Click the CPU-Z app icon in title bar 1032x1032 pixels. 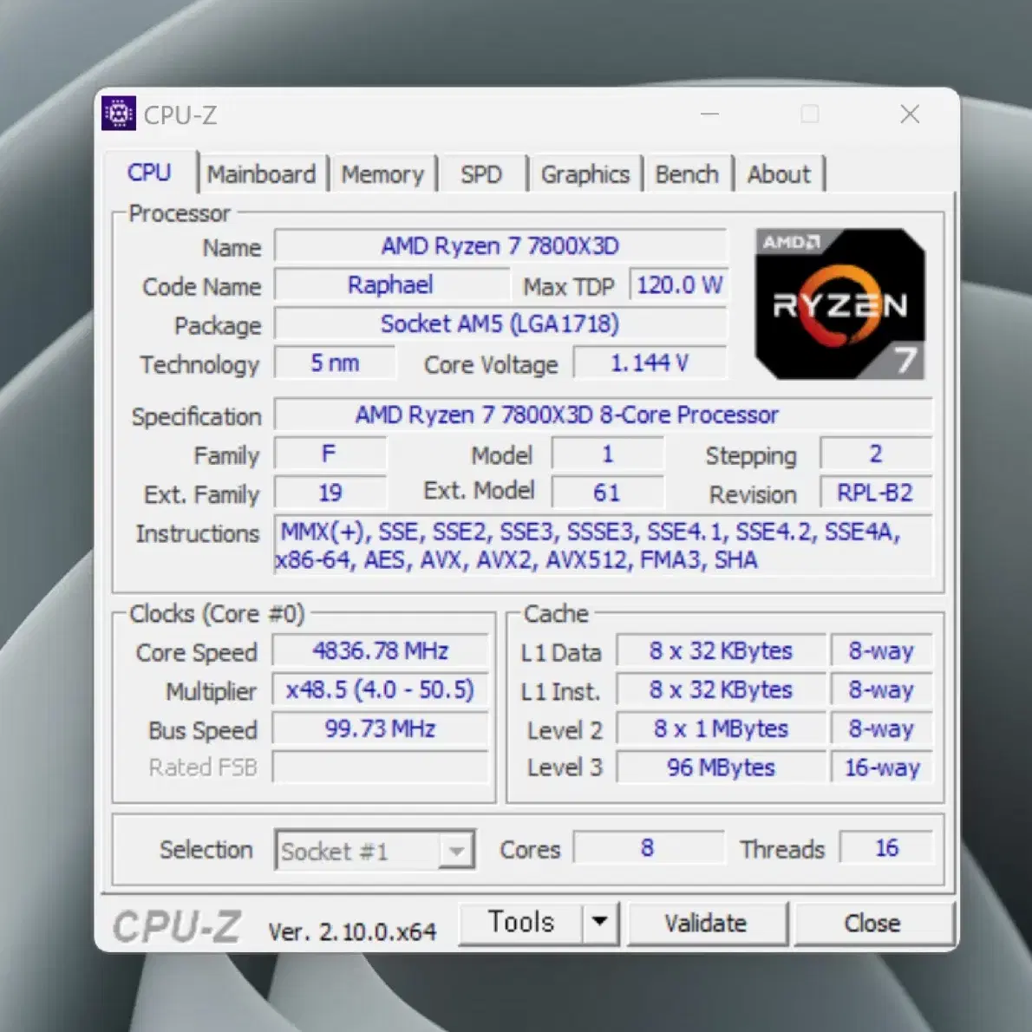pos(119,114)
